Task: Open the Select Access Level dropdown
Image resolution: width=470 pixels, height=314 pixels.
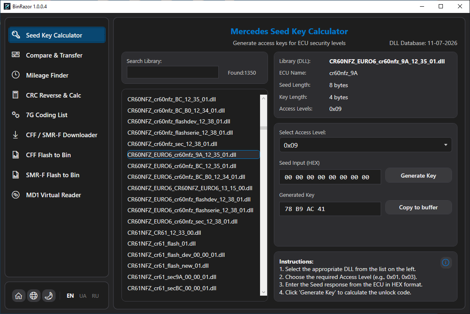Action: pos(365,145)
